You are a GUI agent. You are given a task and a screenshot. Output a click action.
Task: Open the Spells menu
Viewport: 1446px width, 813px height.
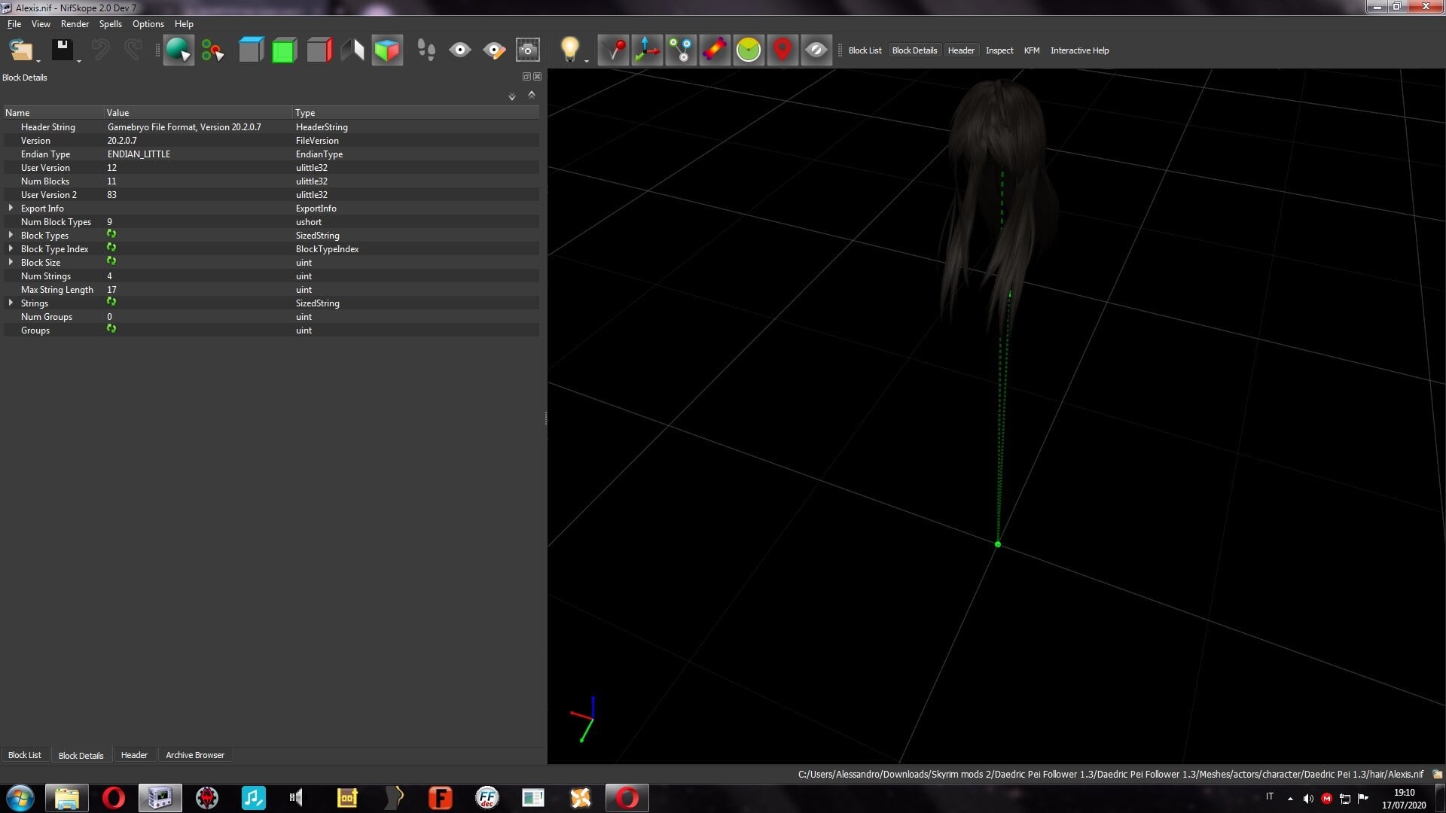(x=110, y=24)
